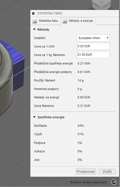Click the Podpora 3% value

pyautogui.click(x=80, y=143)
